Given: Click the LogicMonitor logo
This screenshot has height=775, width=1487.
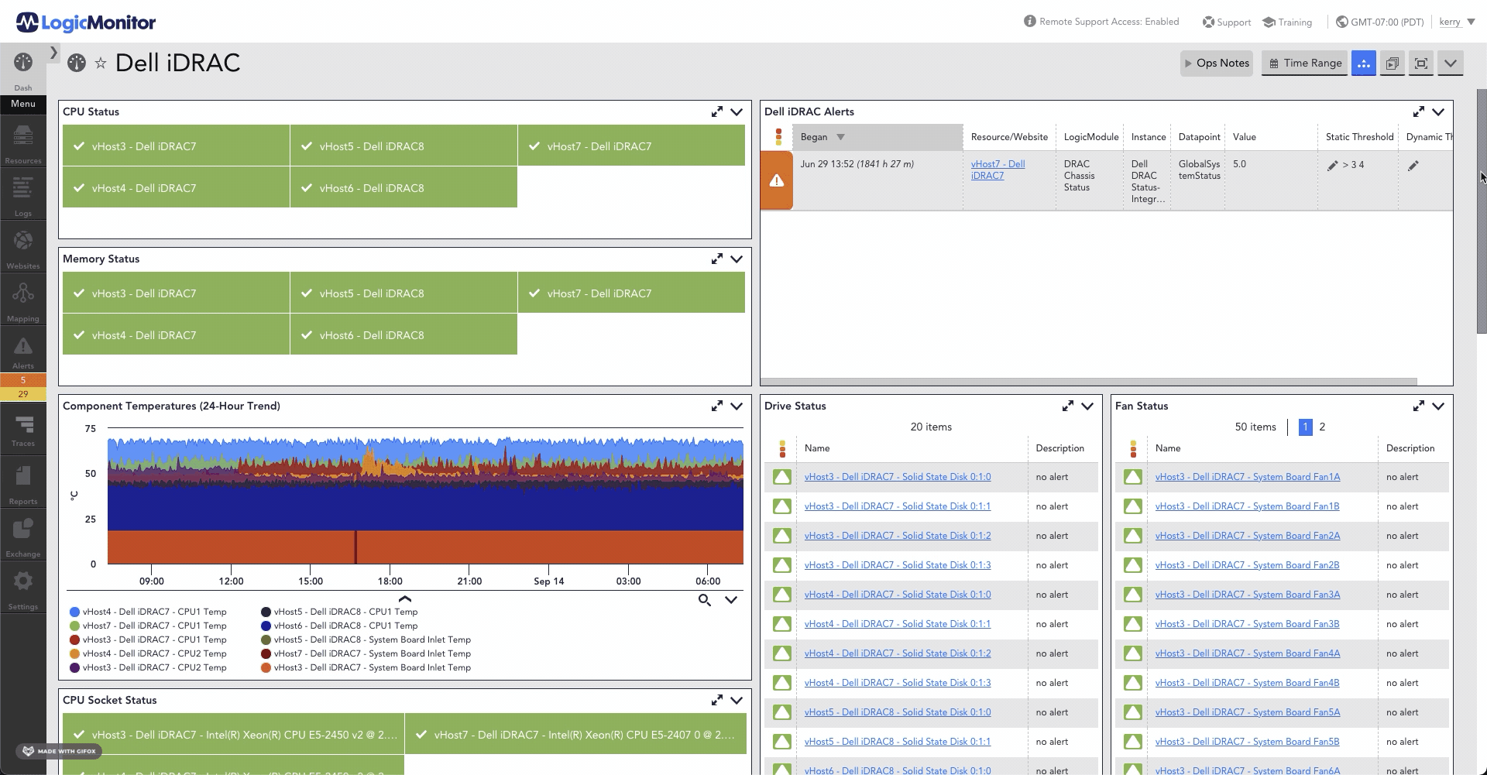Looking at the screenshot, I should [86, 22].
